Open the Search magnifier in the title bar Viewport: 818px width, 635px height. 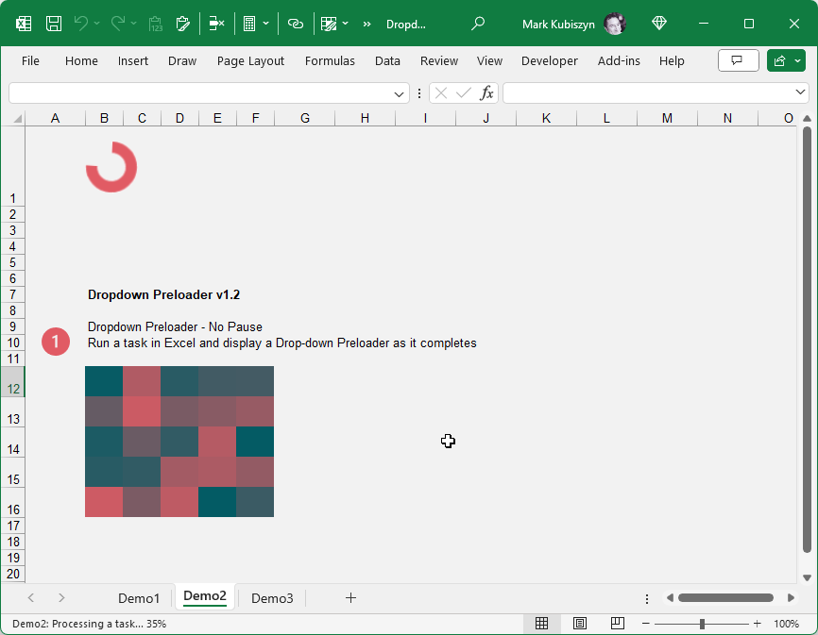[x=478, y=24]
